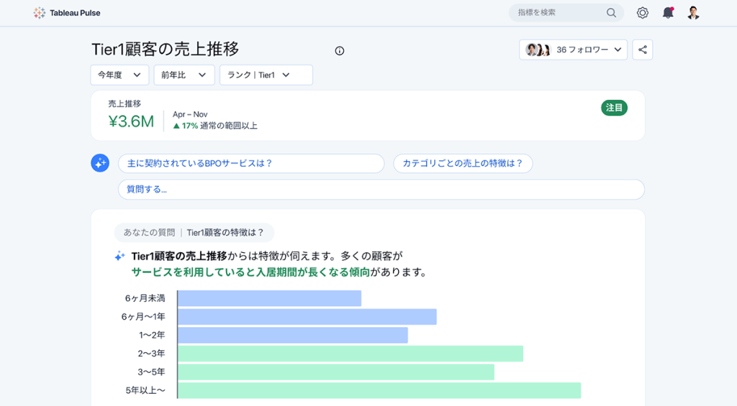The image size is (737, 406).
Task: Click the 質問する... question input field
Action: [x=381, y=190]
